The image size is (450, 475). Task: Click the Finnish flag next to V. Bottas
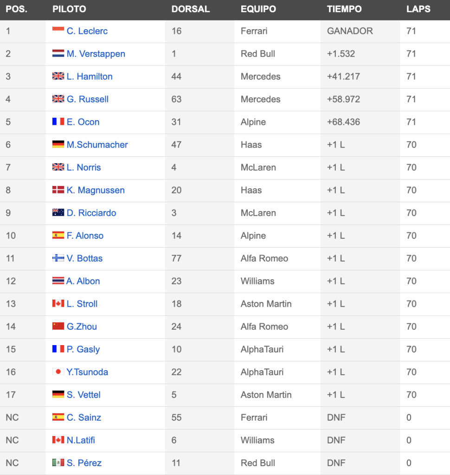click(x=58, y=258)
